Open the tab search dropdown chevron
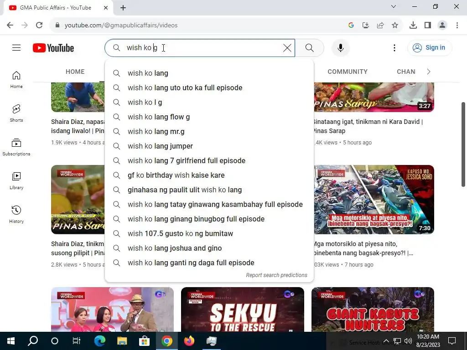Image resolution: width=467 pixels, height=350 pixels. click(x=394, y=6)
